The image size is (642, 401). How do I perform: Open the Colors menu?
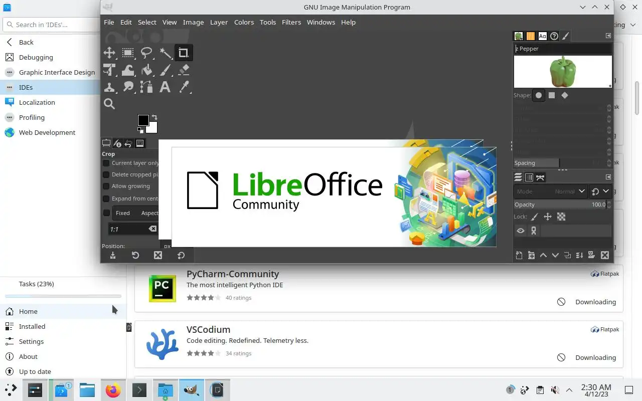click(244, 22)
